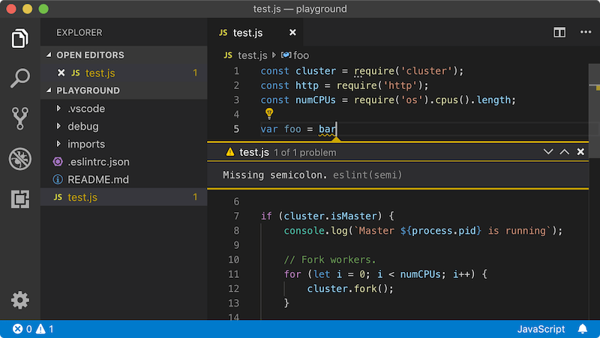Open the Search view in activity bar
The height and width of the screenshot is (338, 600).
20,77
